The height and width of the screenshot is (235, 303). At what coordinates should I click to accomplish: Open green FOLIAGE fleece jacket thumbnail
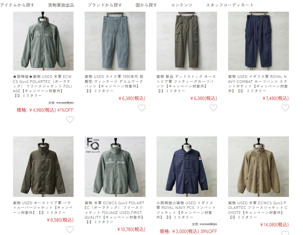(43, 41)
